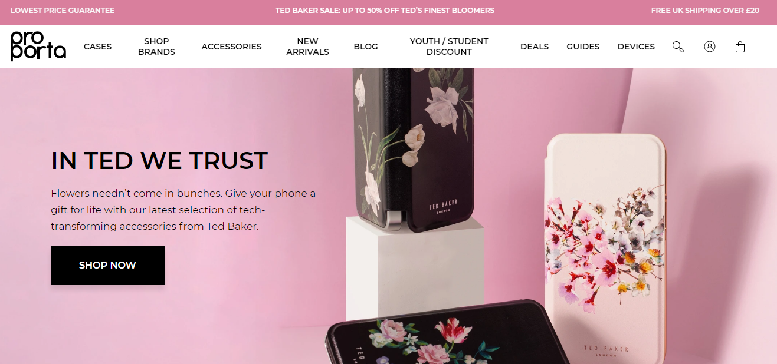Visit the Blog link
The height and width of the screenshot is (364, 777).
[366, 47]
